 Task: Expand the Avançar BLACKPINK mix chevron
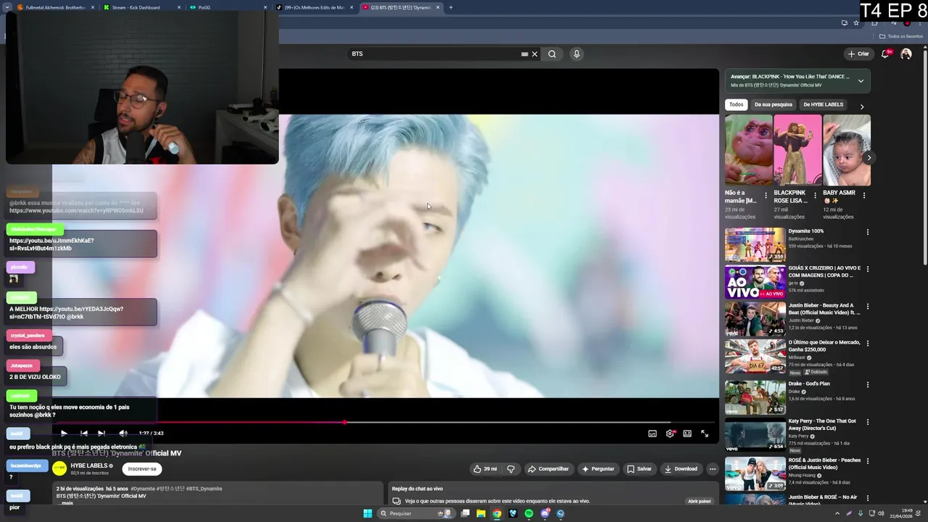coord(861,80)
